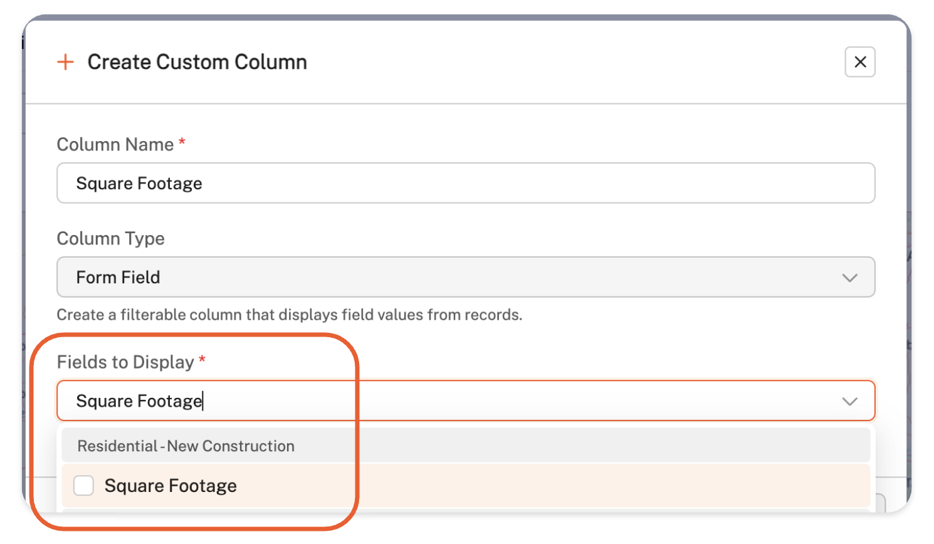The width and height of the screenshot is (934, 544).
Task: Click Residential - New Construction group header
Action: coord(186,446)
